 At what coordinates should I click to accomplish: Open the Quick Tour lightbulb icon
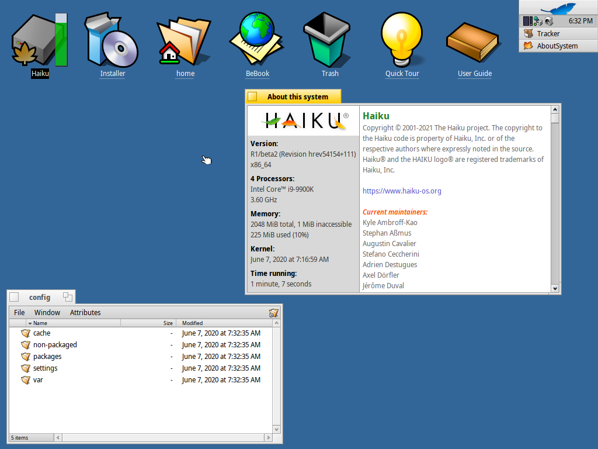click(402, 40)
